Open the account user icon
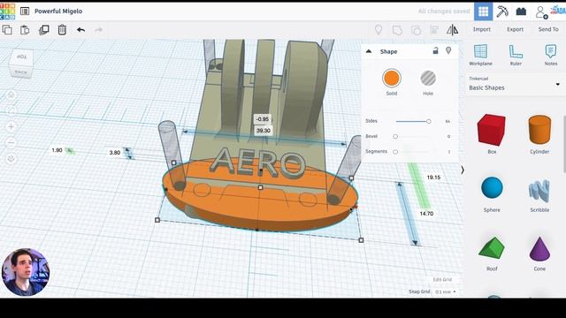Image resolution: width=566 pixels, height=318 pixels. pyautogui.click(x=541, y=12)
